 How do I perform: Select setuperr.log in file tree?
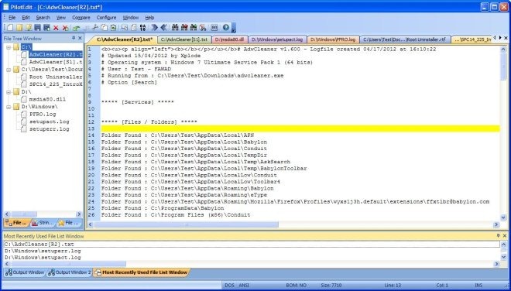coord(50,129)
